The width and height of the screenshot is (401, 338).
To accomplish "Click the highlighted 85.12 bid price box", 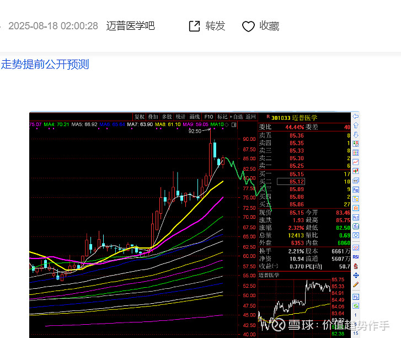I will coord(291,182).
